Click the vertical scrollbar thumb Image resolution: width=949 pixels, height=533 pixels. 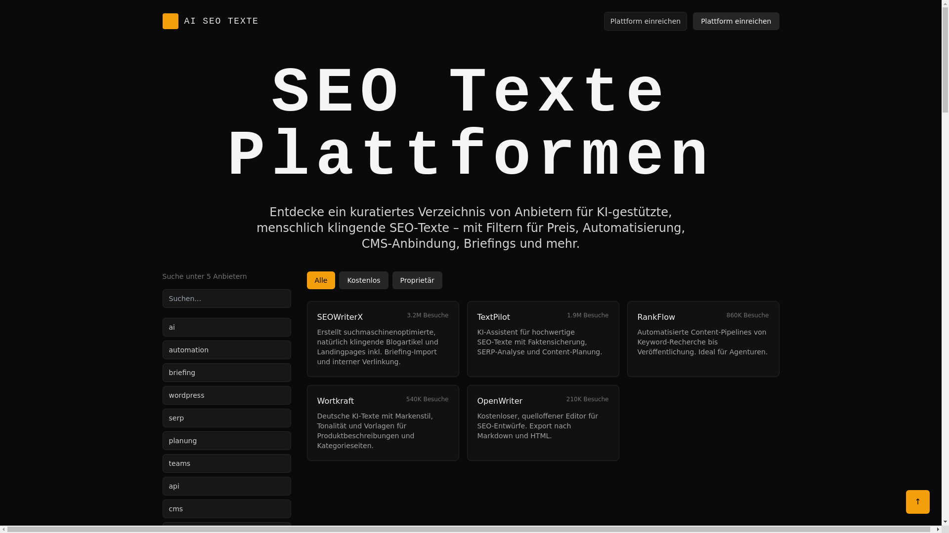click(945, 60)
